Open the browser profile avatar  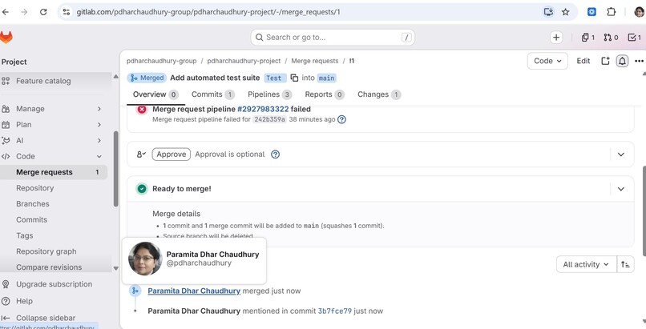(x=639, y=12)
